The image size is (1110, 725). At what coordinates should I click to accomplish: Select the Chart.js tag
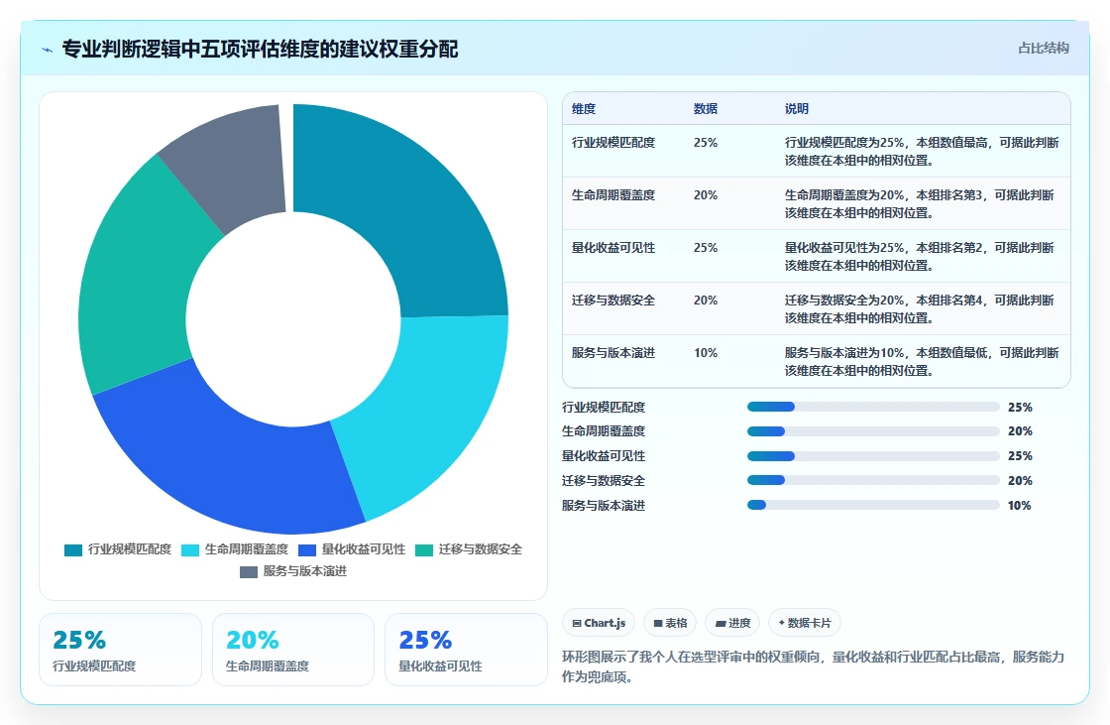pyautogui.click(x=599, y=623)
